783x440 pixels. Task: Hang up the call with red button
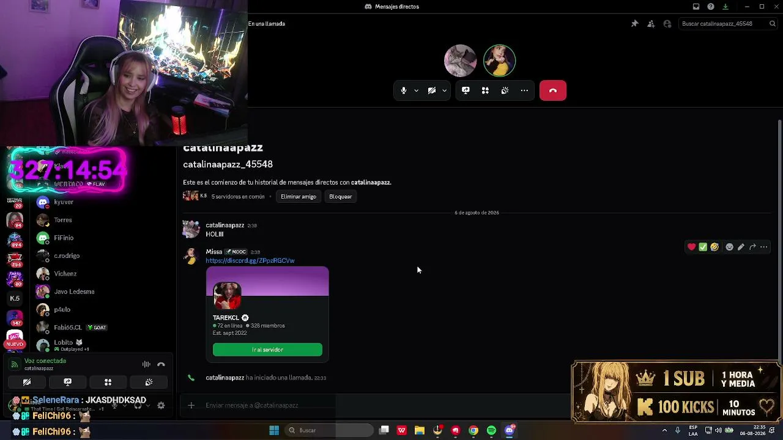pos(553,90)
